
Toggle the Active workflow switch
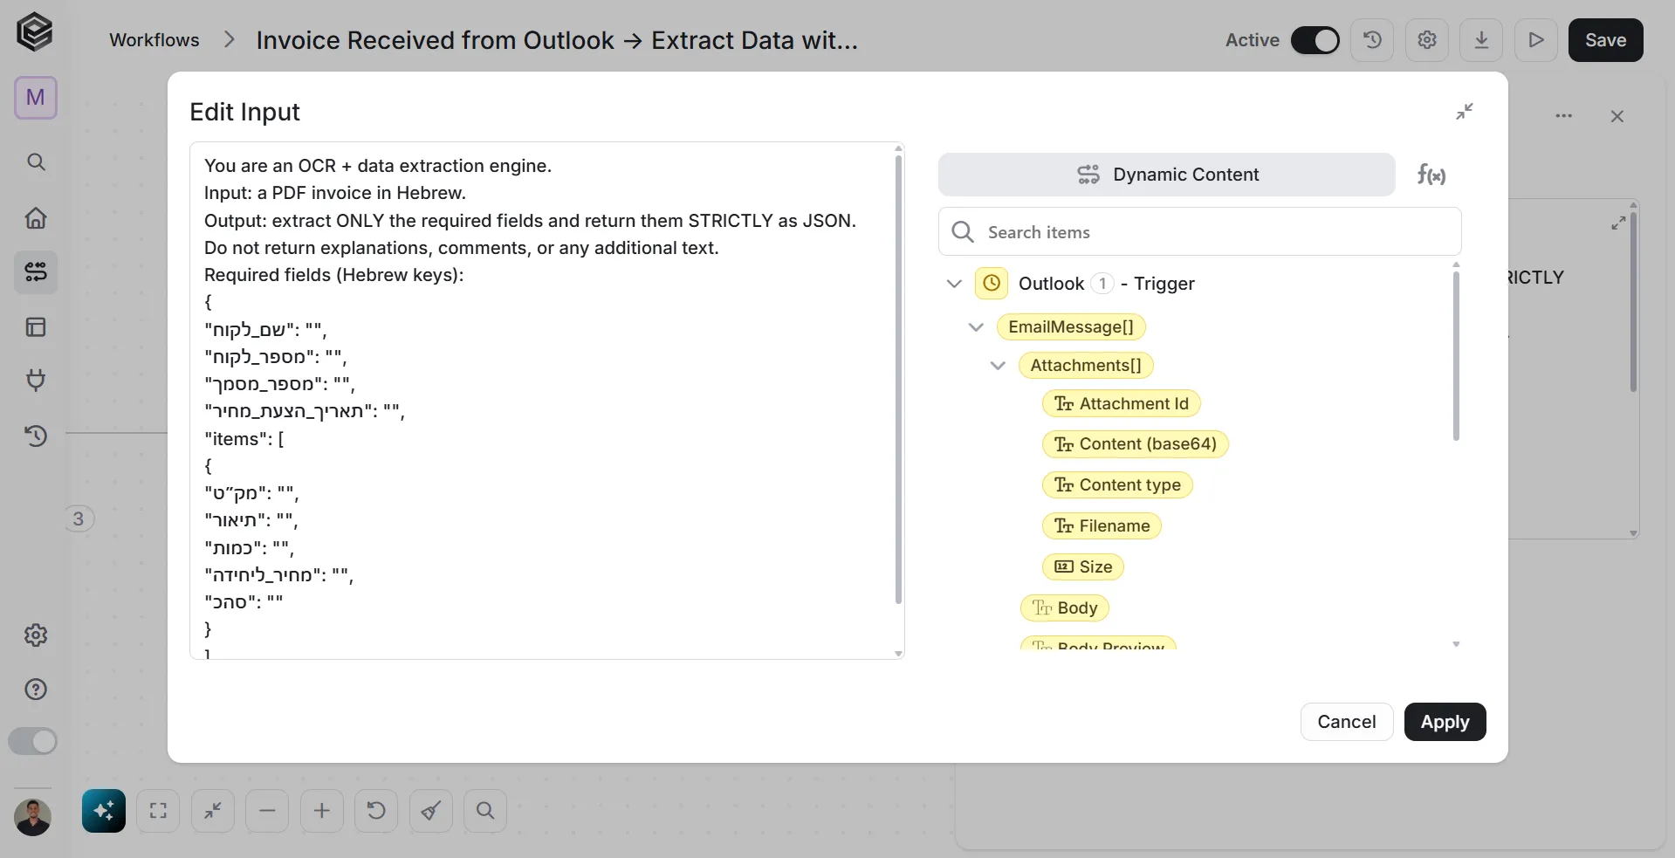pos(1315,40)
